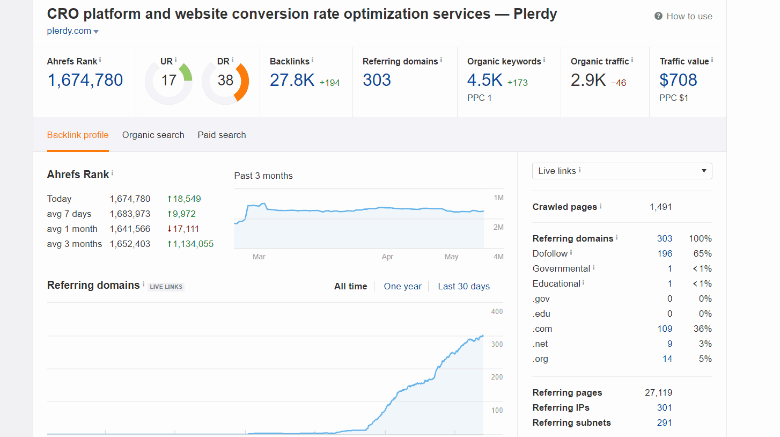Open the Live links dropdown
The height and width of the screenshot is (437, 780).
(622, 171)
